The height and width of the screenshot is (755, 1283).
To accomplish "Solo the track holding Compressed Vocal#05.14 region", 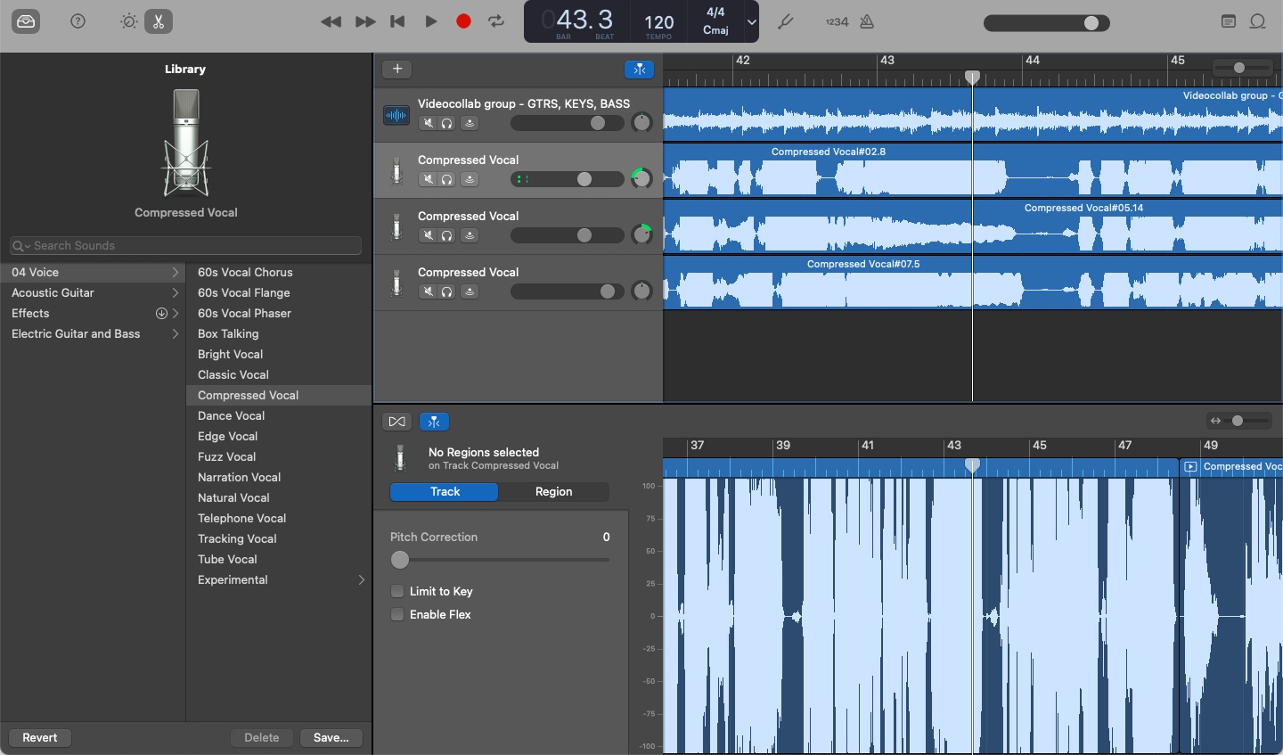I will tap(447, 235).
